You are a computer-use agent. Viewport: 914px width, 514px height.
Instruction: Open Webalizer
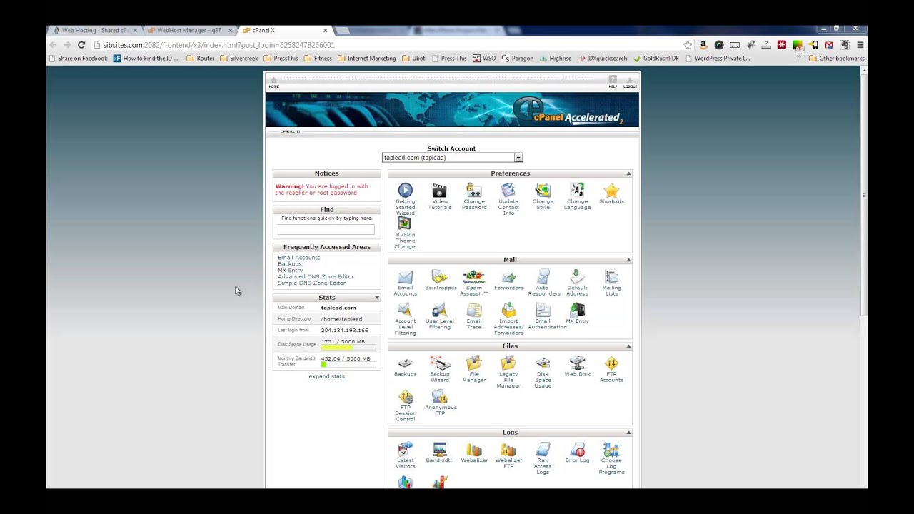(474, 450)
